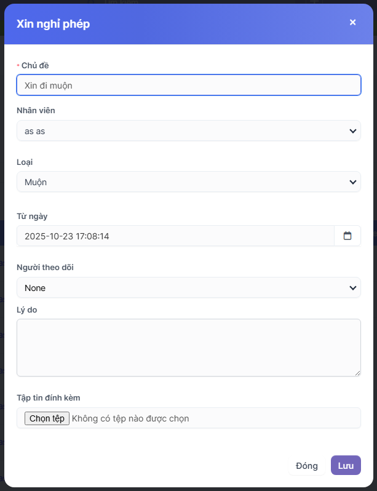Click the Đóng button
The image size is (377, 491).
[x=307, y=465]
